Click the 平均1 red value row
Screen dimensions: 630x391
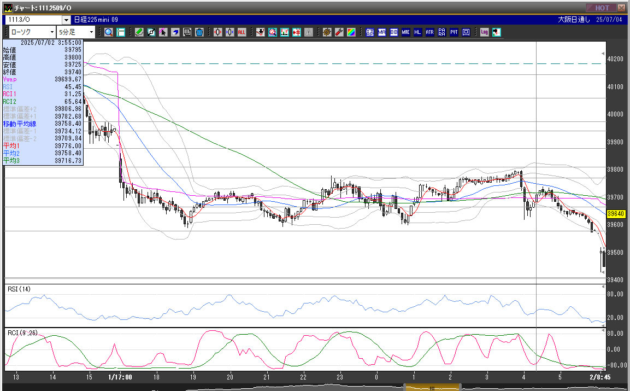42,145
